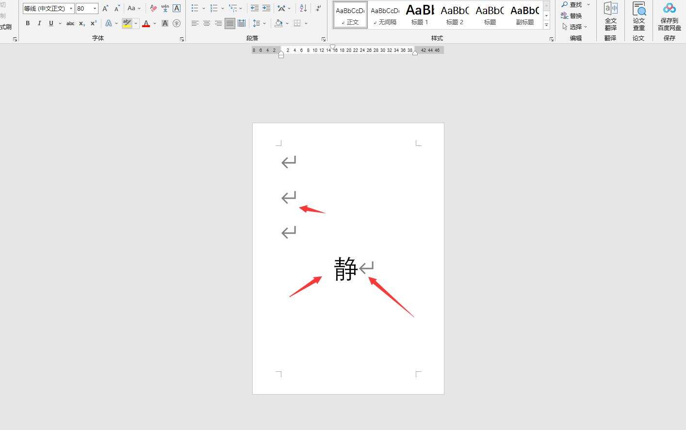
Task: Apply yellow text highlight color
Action: pos(127,23)
